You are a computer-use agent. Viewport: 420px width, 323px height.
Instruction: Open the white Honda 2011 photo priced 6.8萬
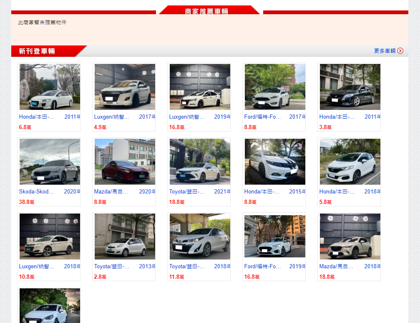[x=50, y=87]
